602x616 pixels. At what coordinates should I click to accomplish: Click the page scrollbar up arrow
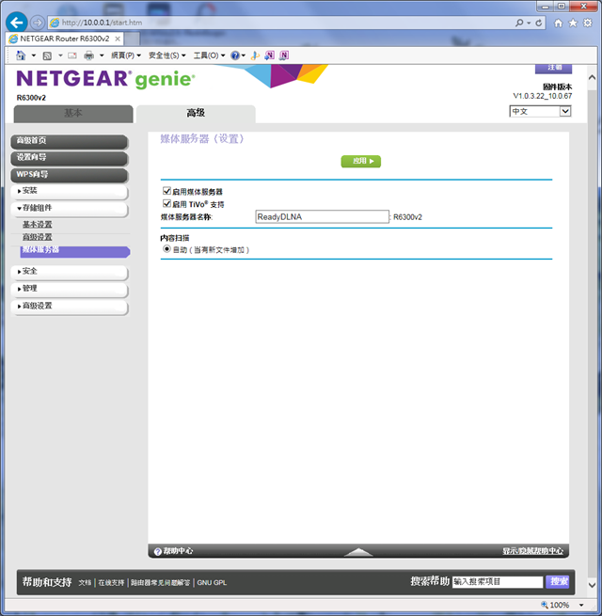(592, 78)
